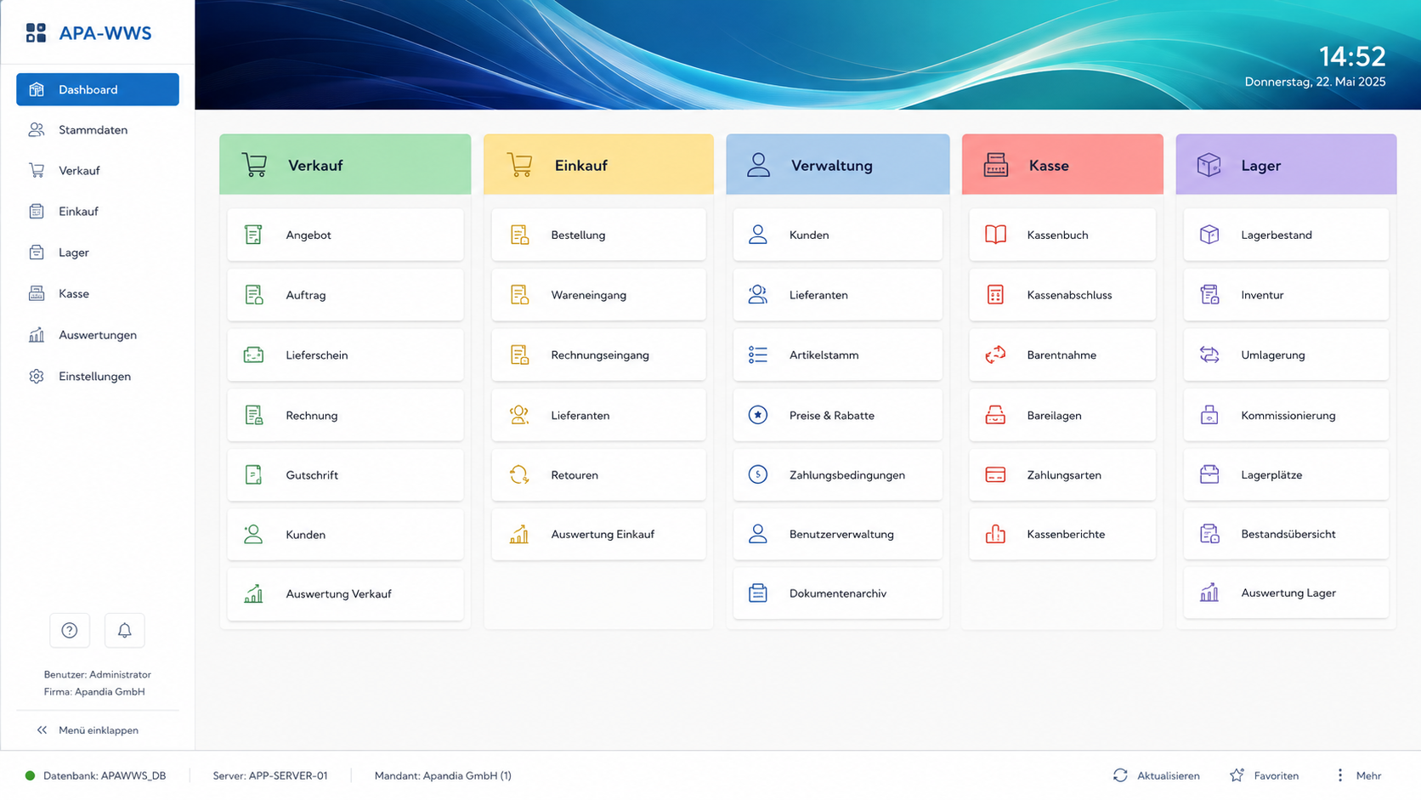The image size is (1421, 800).
Task: Open the Bestandsübersicht tile
Action: click(1286, 534)
